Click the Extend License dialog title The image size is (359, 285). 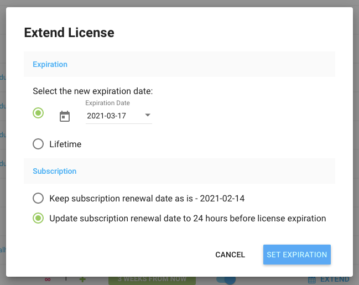tap(69, 33)
